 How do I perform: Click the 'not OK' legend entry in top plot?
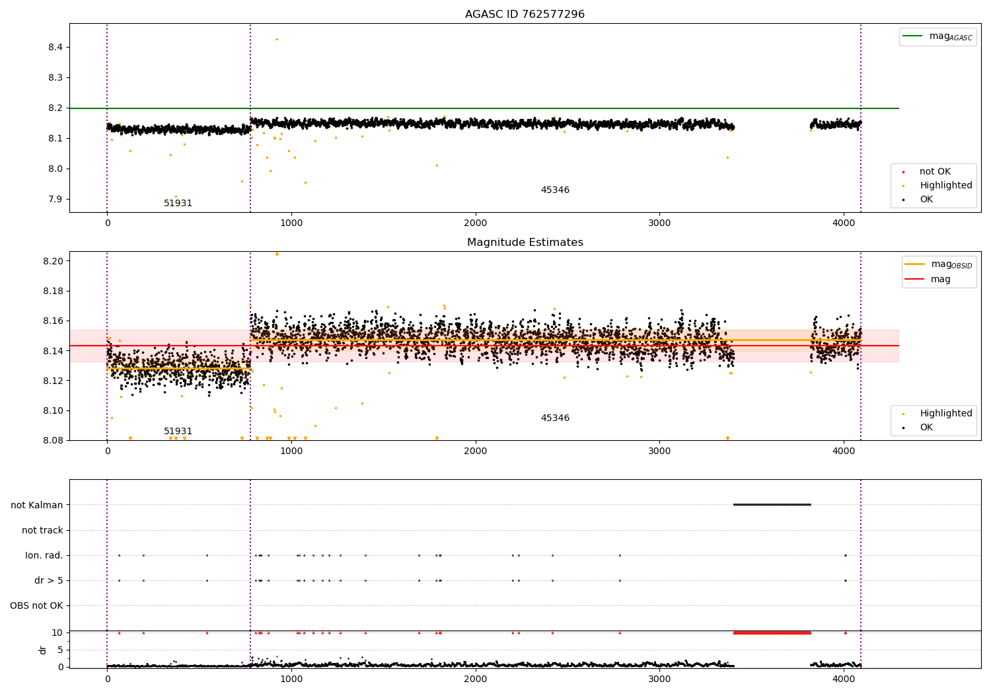coord(927,171)
